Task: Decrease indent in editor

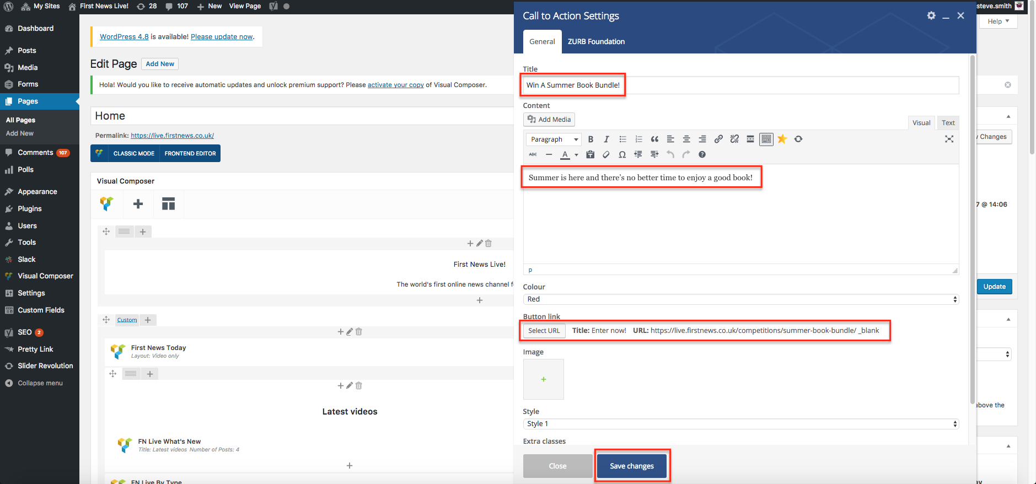Action: click(x=638, y=155)
